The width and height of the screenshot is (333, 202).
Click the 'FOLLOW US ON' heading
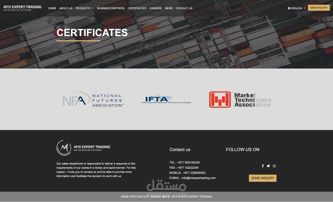tap(243, 150)
